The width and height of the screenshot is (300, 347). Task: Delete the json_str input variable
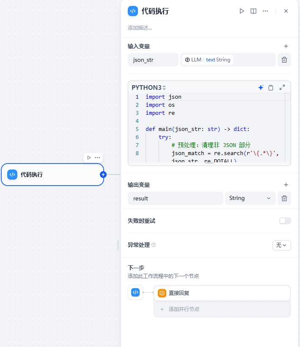[284, 60]
